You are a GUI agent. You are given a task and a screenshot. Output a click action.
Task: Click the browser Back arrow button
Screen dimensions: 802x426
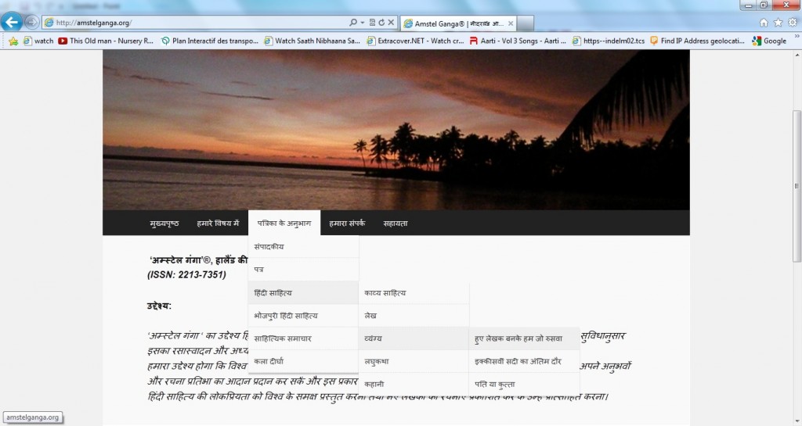coord(12,22)
